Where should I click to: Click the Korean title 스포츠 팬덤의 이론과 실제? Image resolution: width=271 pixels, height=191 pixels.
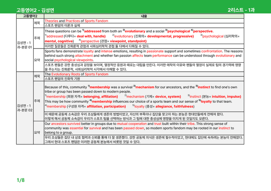(62, 25)
